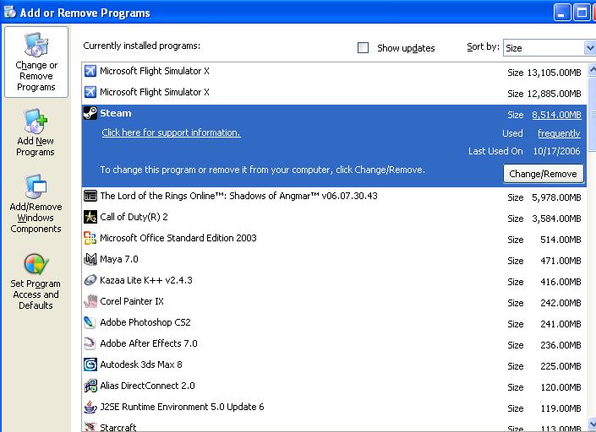Click the title bar Add or Remove Programs icon
The height and width of the screenshot is (432, 596).
tap(9, 12)
